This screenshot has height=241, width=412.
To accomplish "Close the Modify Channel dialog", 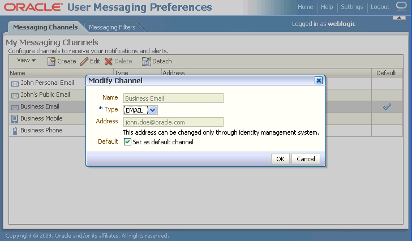I will 319,80.
